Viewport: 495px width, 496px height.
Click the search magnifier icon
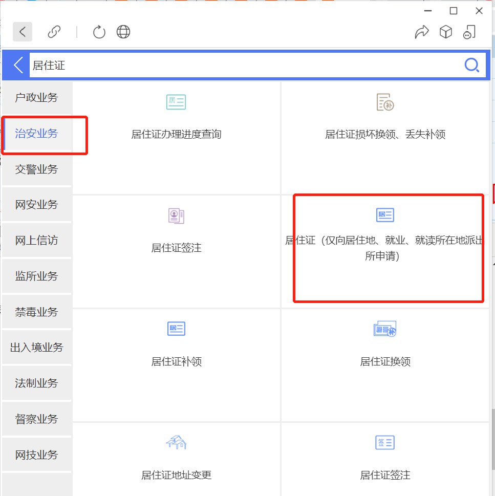[x=471, y=65]
